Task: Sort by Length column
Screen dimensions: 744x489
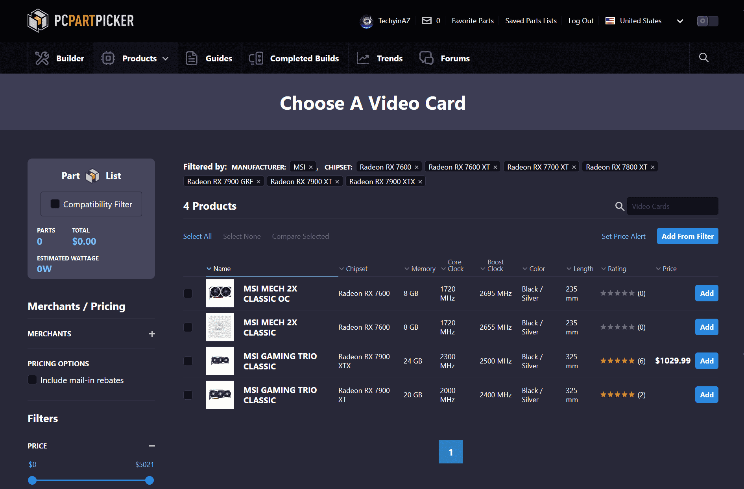Action: point(580,269)
